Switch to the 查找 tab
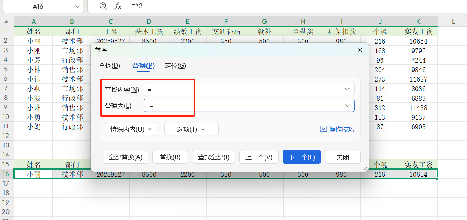The image size is (467, 220). coord(109,66)
